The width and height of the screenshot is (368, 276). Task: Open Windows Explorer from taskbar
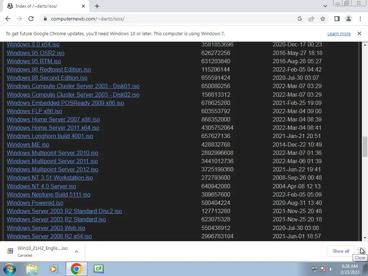32,269
